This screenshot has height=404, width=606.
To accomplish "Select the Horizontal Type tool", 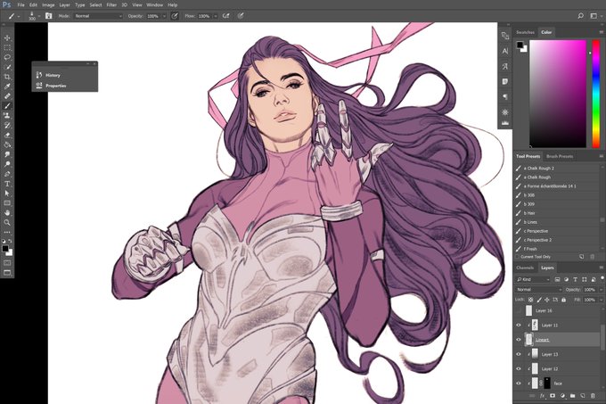I will click(7, 184).
